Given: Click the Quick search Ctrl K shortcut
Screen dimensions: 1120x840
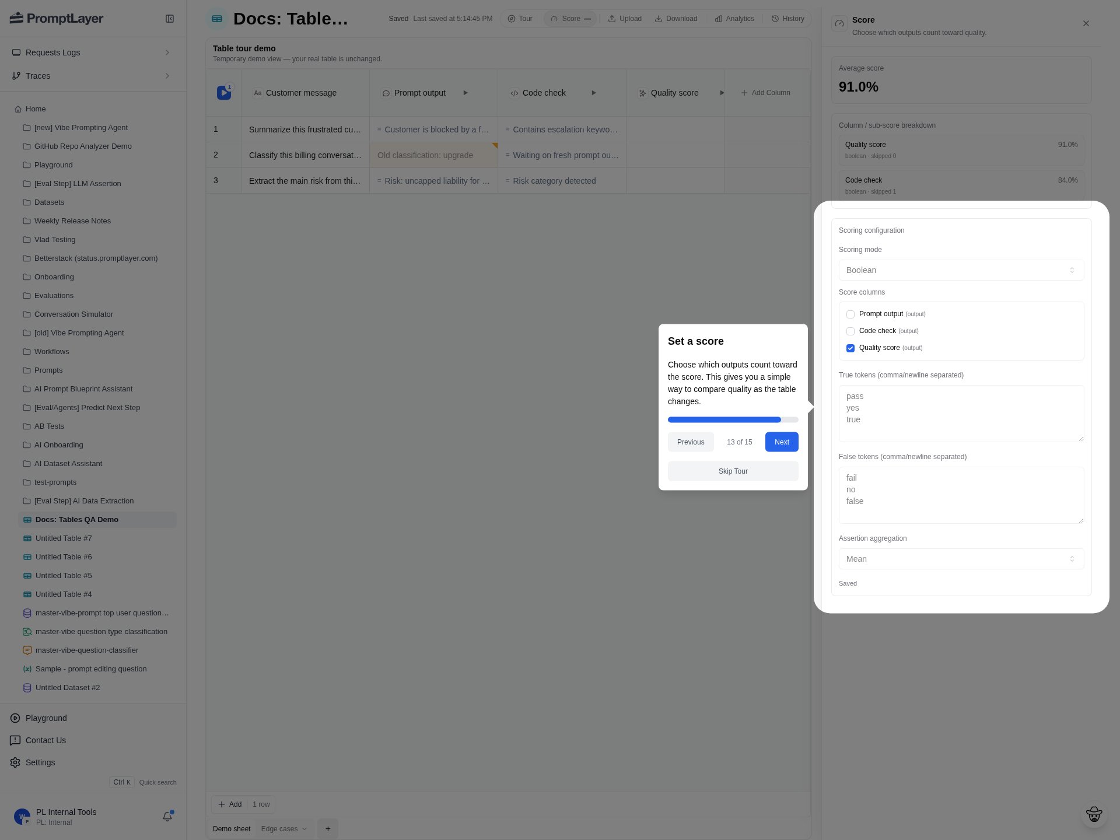Looking at the screenshot, I should (143, 782).
